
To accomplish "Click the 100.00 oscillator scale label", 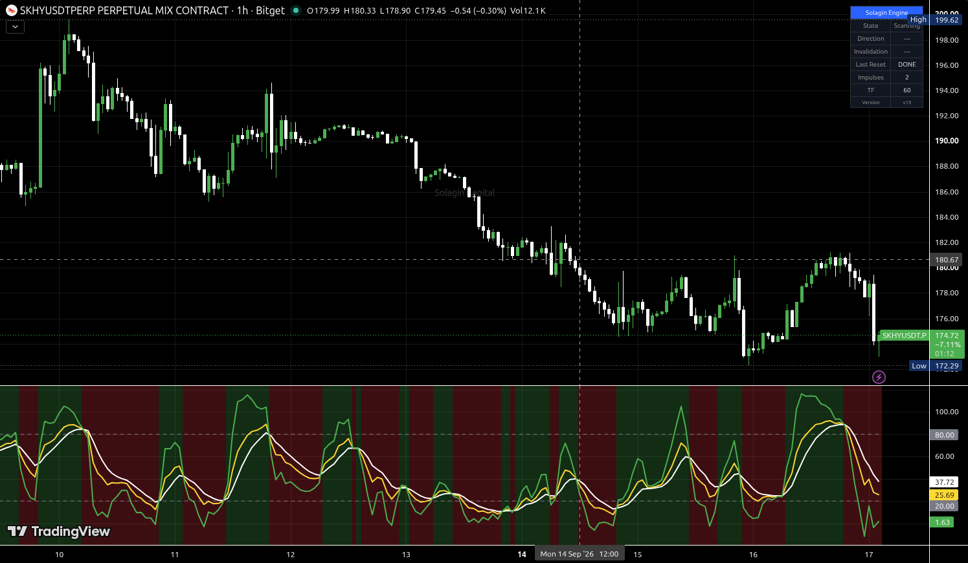I will 947,412.
